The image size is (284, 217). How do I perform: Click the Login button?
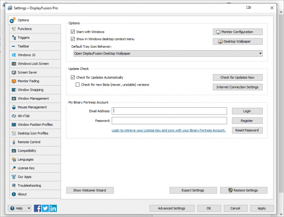tap(247, 111)
